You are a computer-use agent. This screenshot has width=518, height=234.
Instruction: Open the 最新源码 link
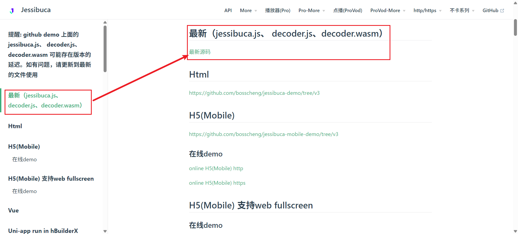pos(200,52)
